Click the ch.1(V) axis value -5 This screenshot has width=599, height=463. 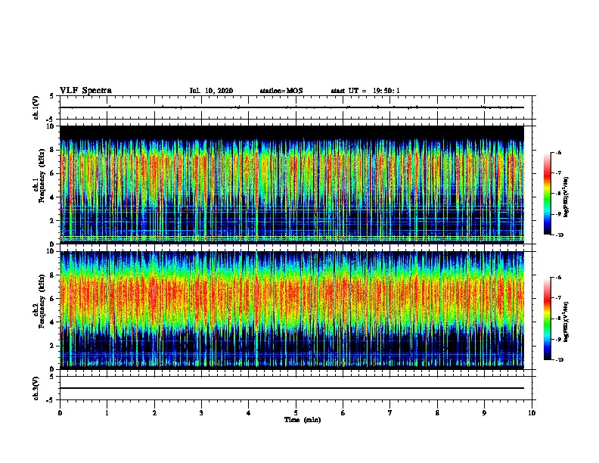pyautogui.click(x=51, y=120)
